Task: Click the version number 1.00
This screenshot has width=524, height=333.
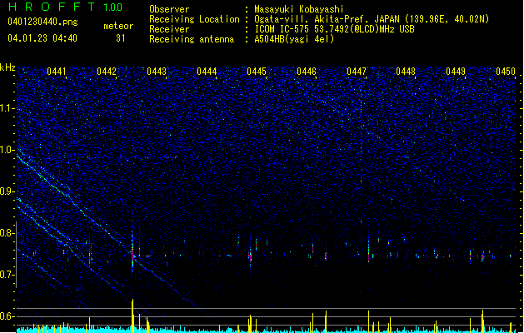Action: pos(112,7)
